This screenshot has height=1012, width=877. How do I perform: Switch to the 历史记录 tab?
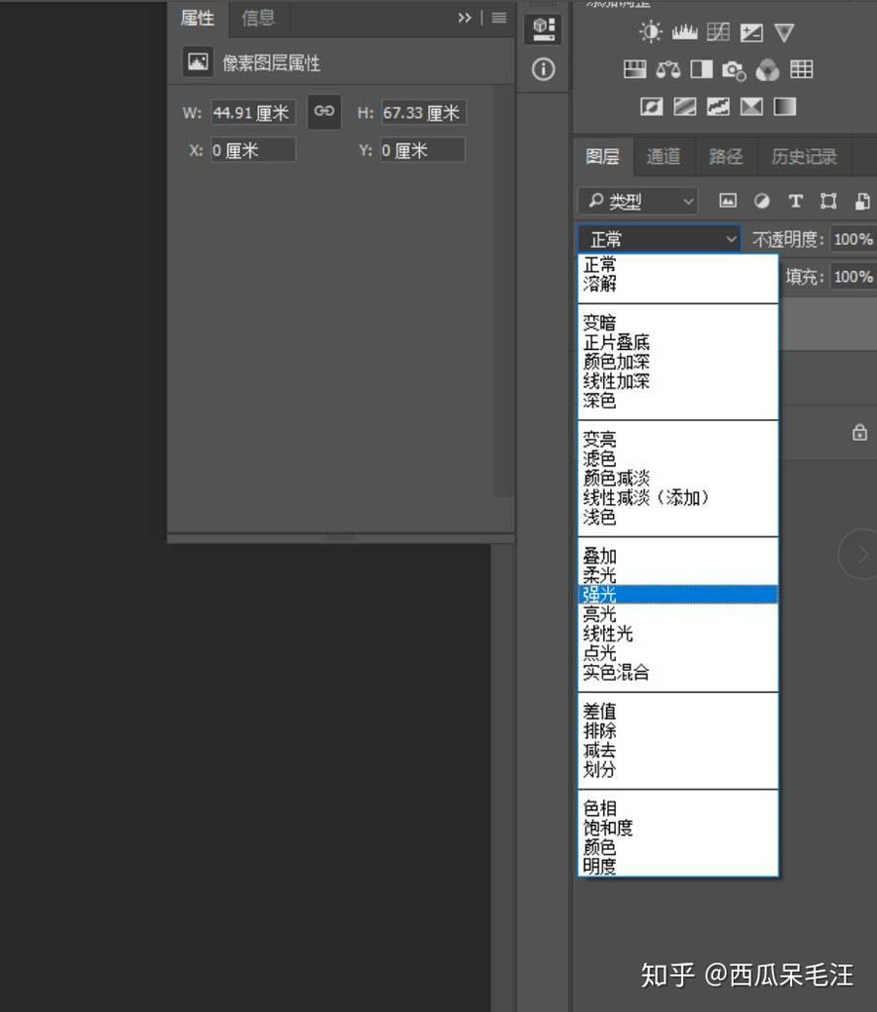tap(804, 156)
